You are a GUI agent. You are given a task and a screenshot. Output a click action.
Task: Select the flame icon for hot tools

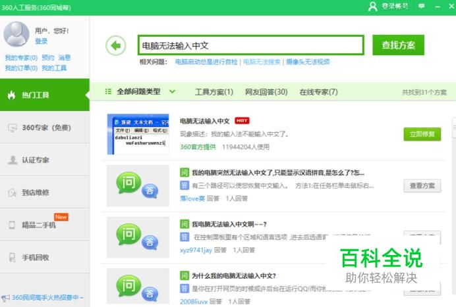coord(11,95)
